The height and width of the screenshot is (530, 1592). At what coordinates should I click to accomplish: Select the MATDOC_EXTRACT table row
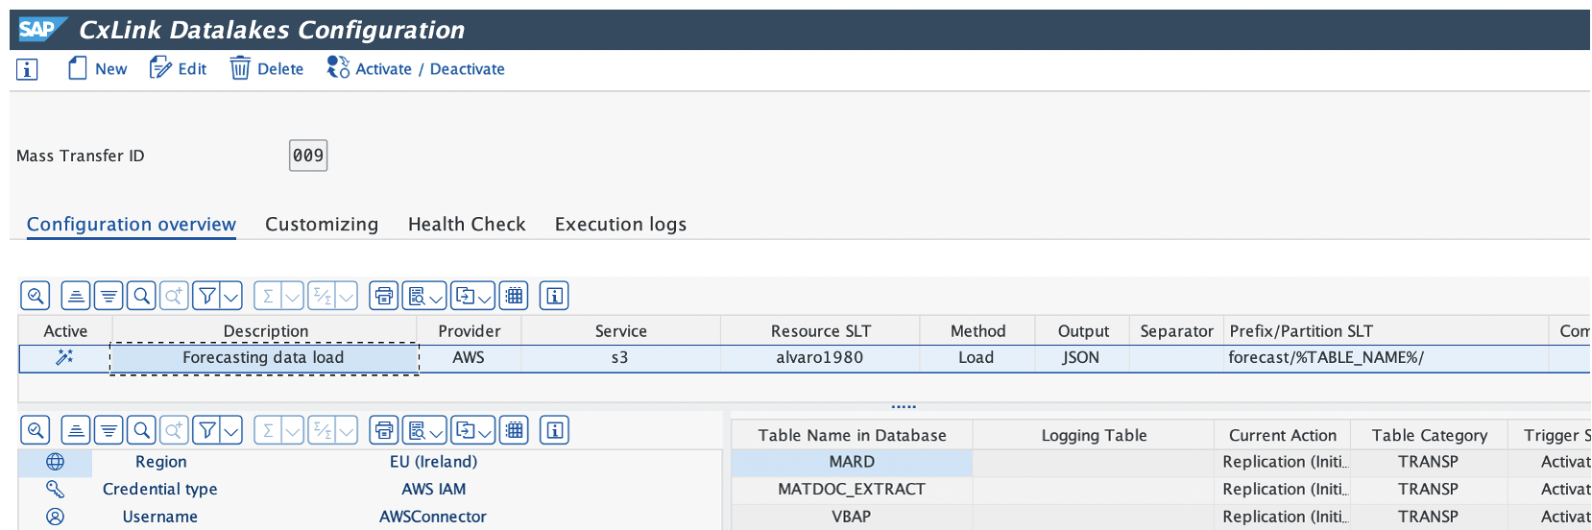(852, 490)
